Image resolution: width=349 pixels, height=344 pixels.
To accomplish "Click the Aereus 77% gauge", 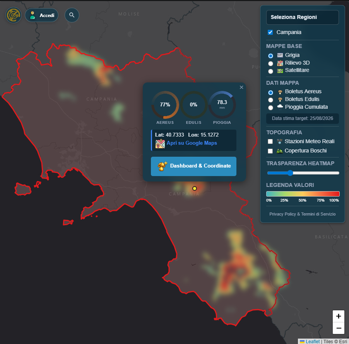I will tap(165, 105).
